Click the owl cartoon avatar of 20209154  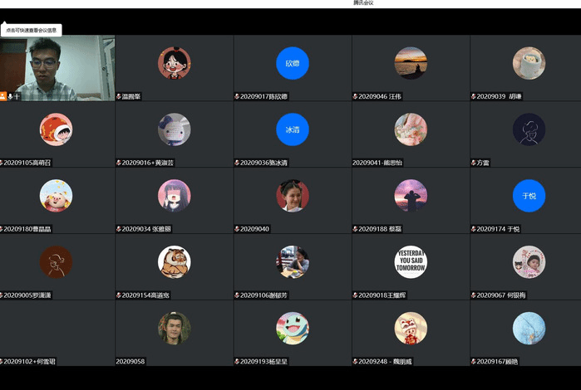point(174,262)
